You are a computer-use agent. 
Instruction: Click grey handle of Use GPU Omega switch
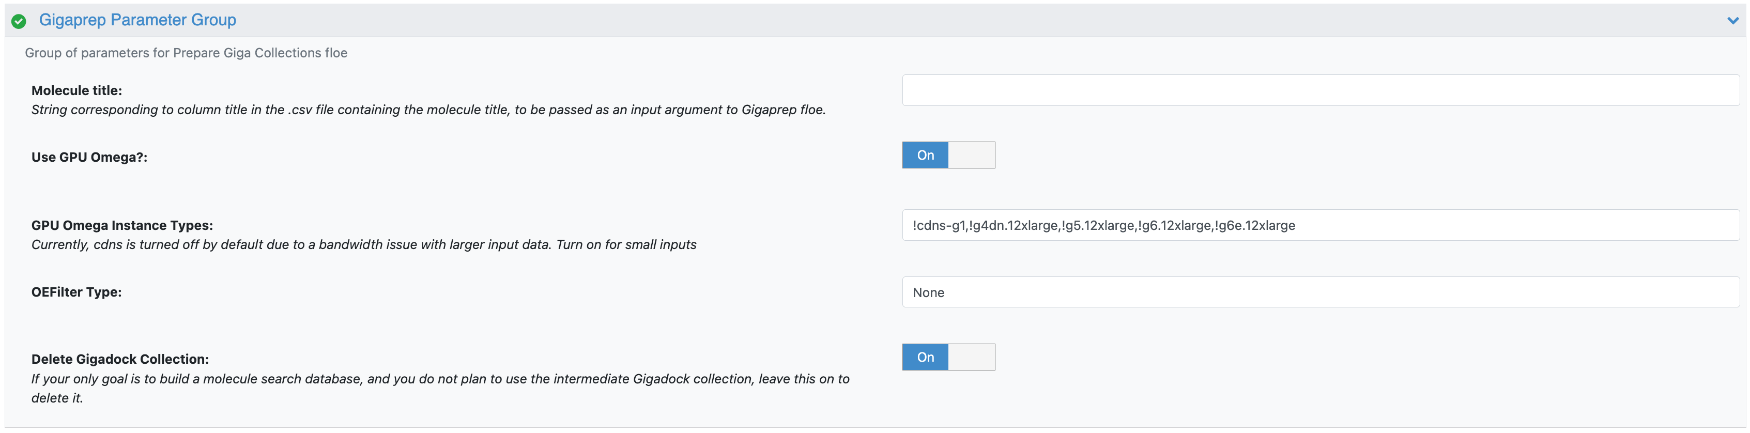[x=971, y=156]
